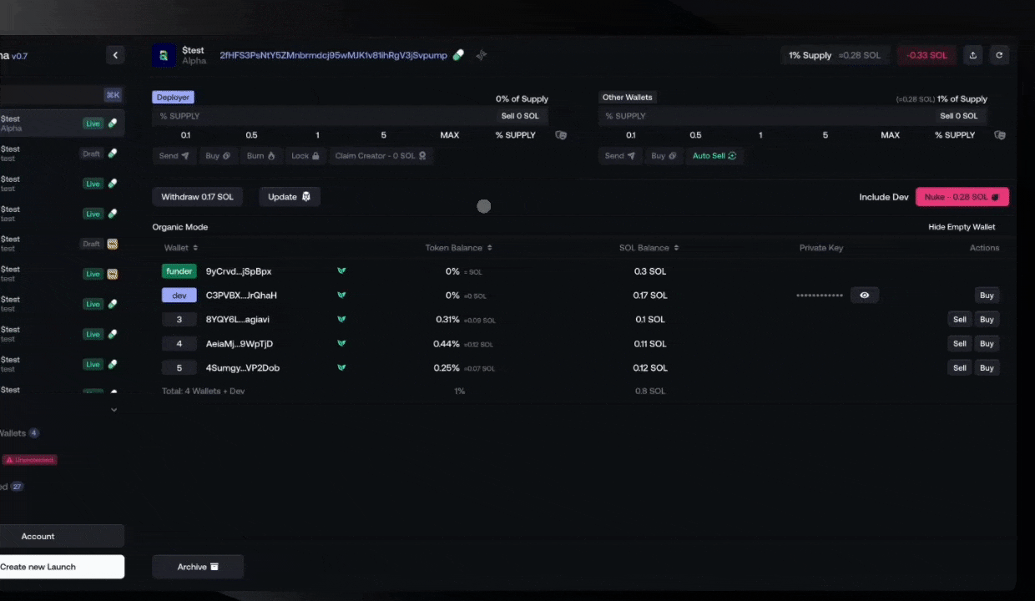
Task: Click the wallet icon beside Other Wallets % SUPPLY
Action: coord(1000,135)
